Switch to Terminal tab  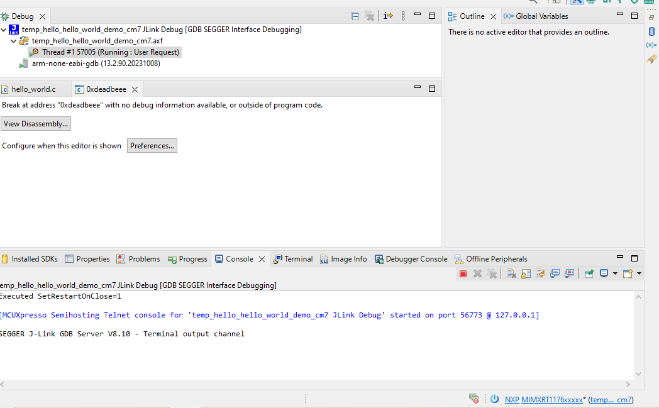coord(293,259)
